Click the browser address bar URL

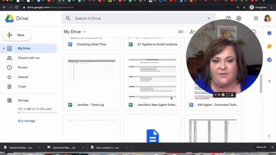50,7
